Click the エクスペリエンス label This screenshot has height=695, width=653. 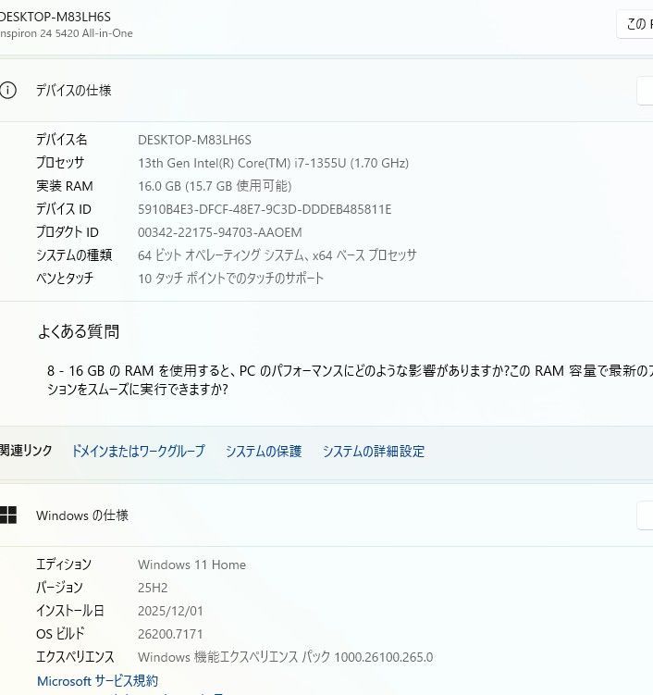75,657
